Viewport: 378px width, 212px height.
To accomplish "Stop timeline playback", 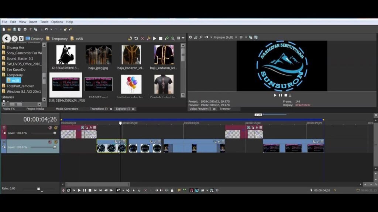I will 90,190.
